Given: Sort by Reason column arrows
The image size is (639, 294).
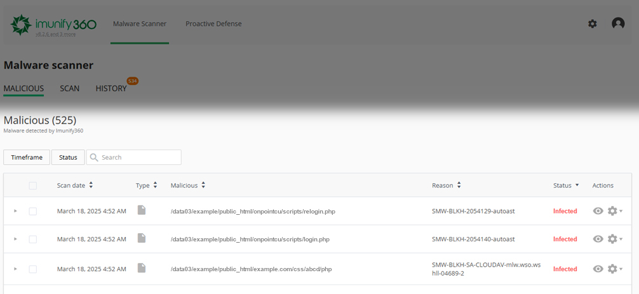Looking at the screenshot, I should (x=459, y=185).
